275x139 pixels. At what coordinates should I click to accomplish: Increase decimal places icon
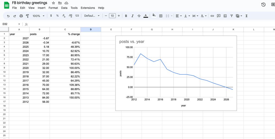point(70,16)
